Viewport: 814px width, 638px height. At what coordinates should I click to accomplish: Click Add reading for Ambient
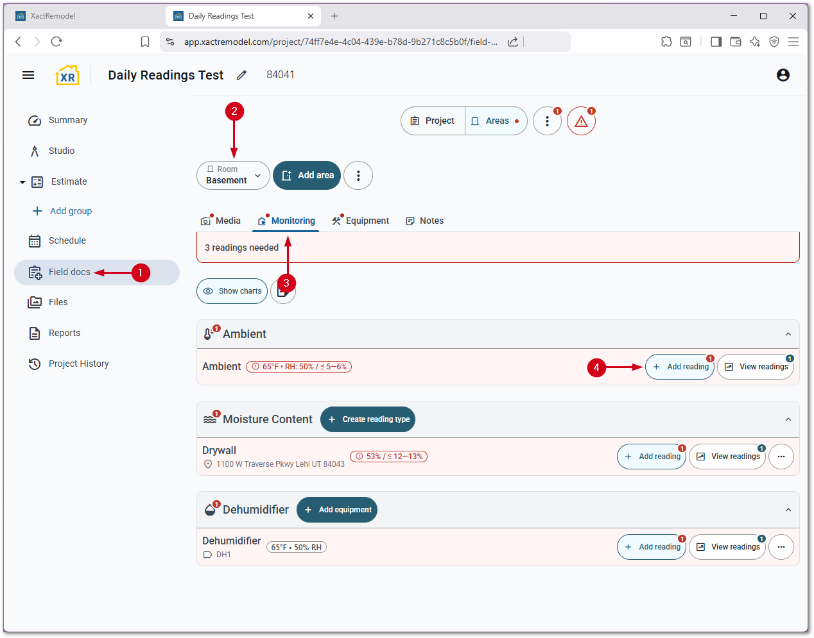point(680,367)
